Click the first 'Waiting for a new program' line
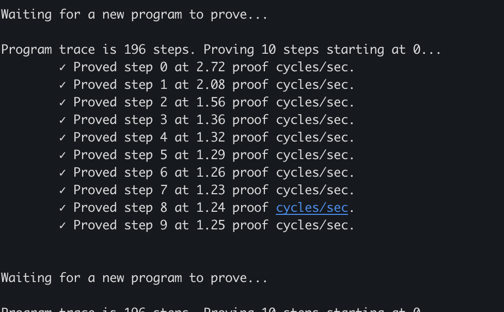The width and height of the screenshot is (504, 312). click(134, 15)
